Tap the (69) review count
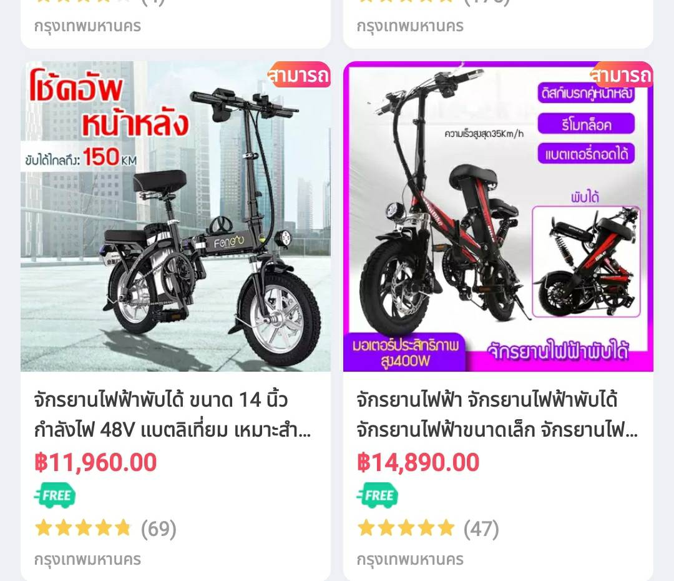Screen dimensions: 674x581 point(159,529)
